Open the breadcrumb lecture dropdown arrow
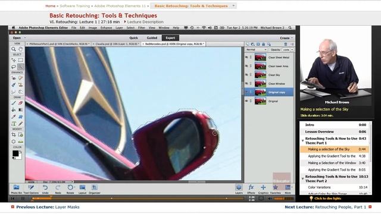 pyautogui.click(x=233, y=5)
